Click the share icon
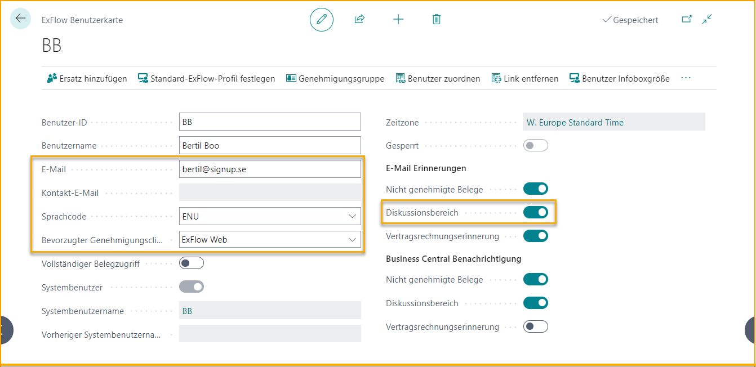This screenshot has width=756, height=367. point(359,20)
